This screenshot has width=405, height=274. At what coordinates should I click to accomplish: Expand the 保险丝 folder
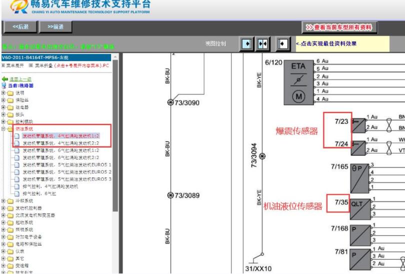[3, 100]
